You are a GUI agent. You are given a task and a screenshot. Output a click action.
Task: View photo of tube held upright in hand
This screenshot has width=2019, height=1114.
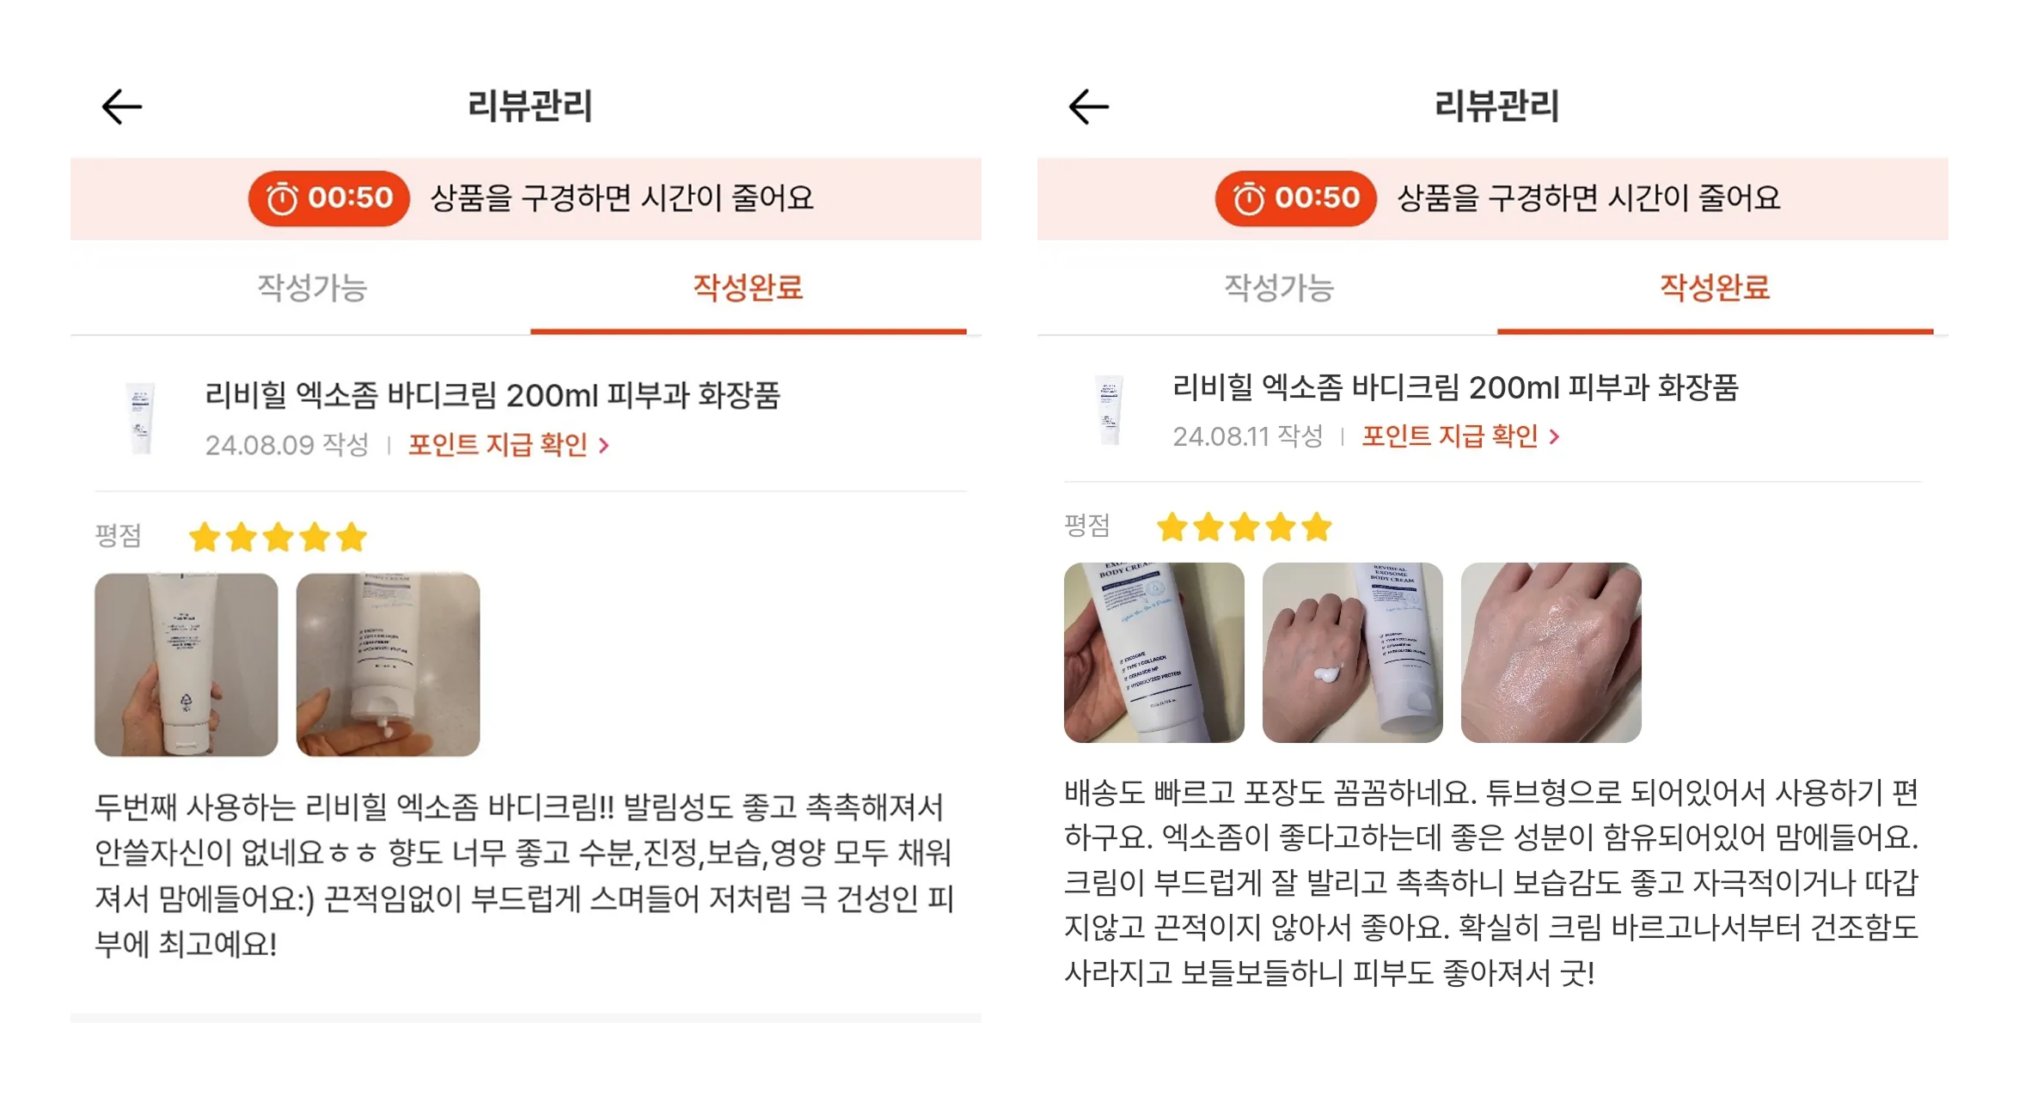(186, 665)
